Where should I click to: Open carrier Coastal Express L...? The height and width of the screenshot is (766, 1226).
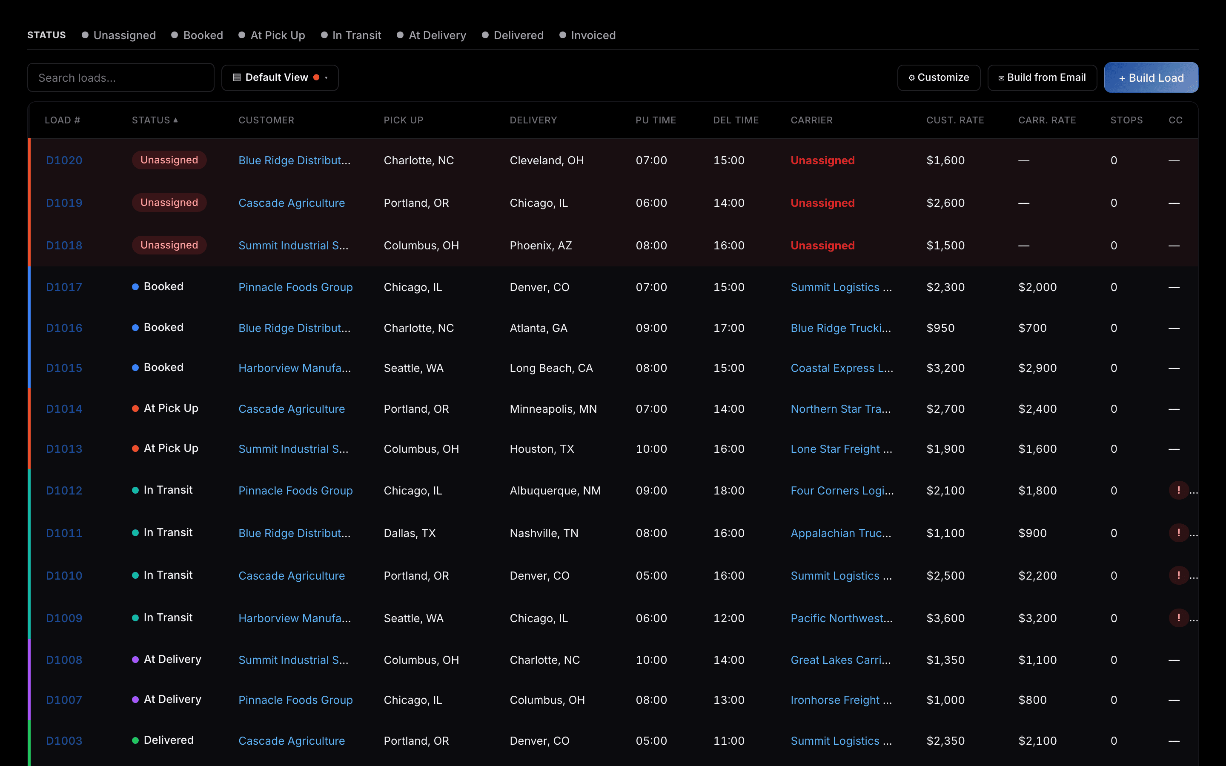click(842, 368)
